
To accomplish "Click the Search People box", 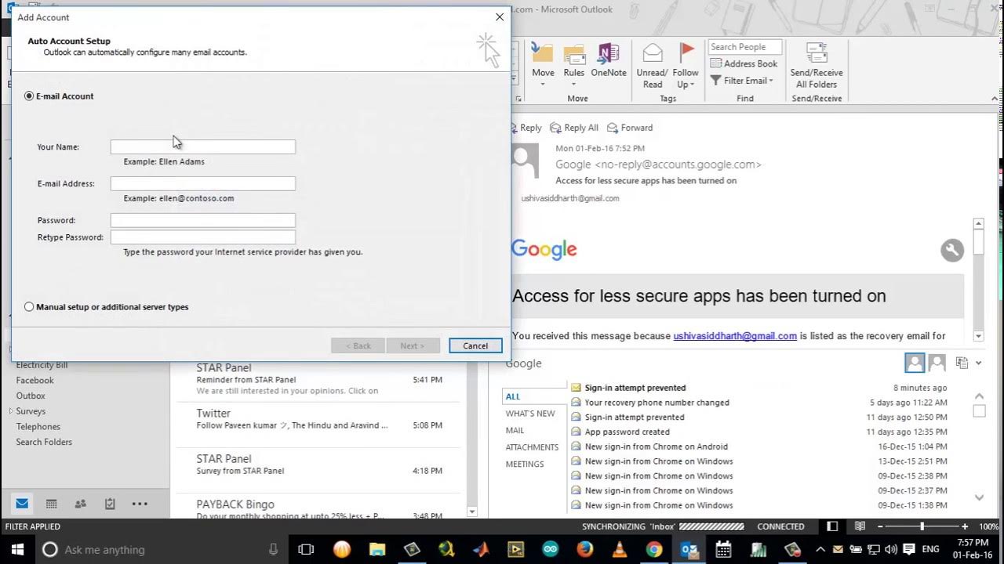I will [745, 47].
